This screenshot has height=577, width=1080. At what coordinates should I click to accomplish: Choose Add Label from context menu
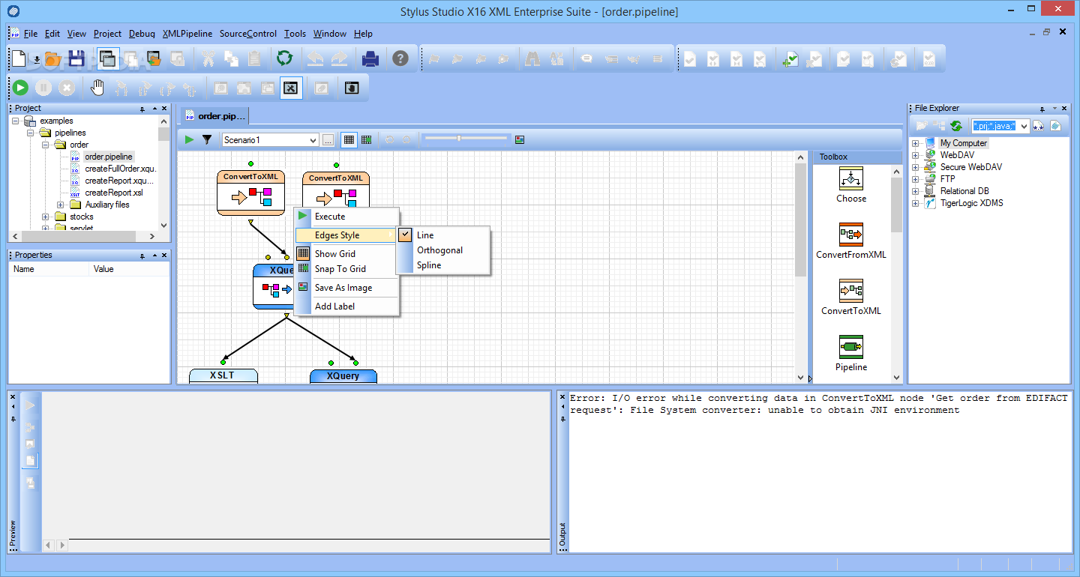click(x=346, y=306)
